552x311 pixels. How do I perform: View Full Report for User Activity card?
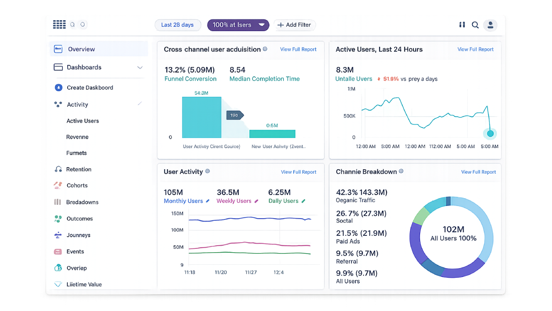[299, 172]
